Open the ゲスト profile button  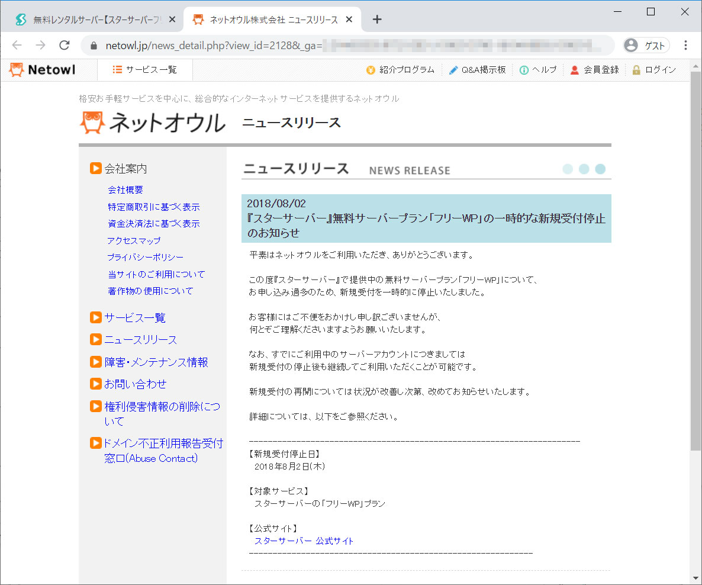click(646, 45)
